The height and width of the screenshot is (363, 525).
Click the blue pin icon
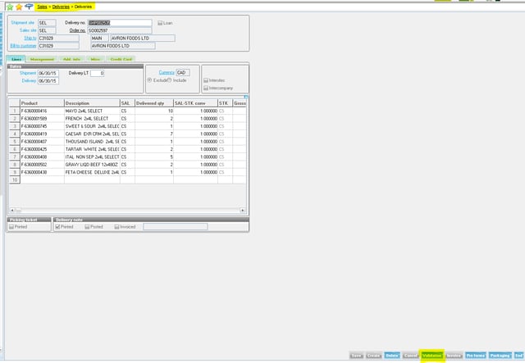point(30,6)
